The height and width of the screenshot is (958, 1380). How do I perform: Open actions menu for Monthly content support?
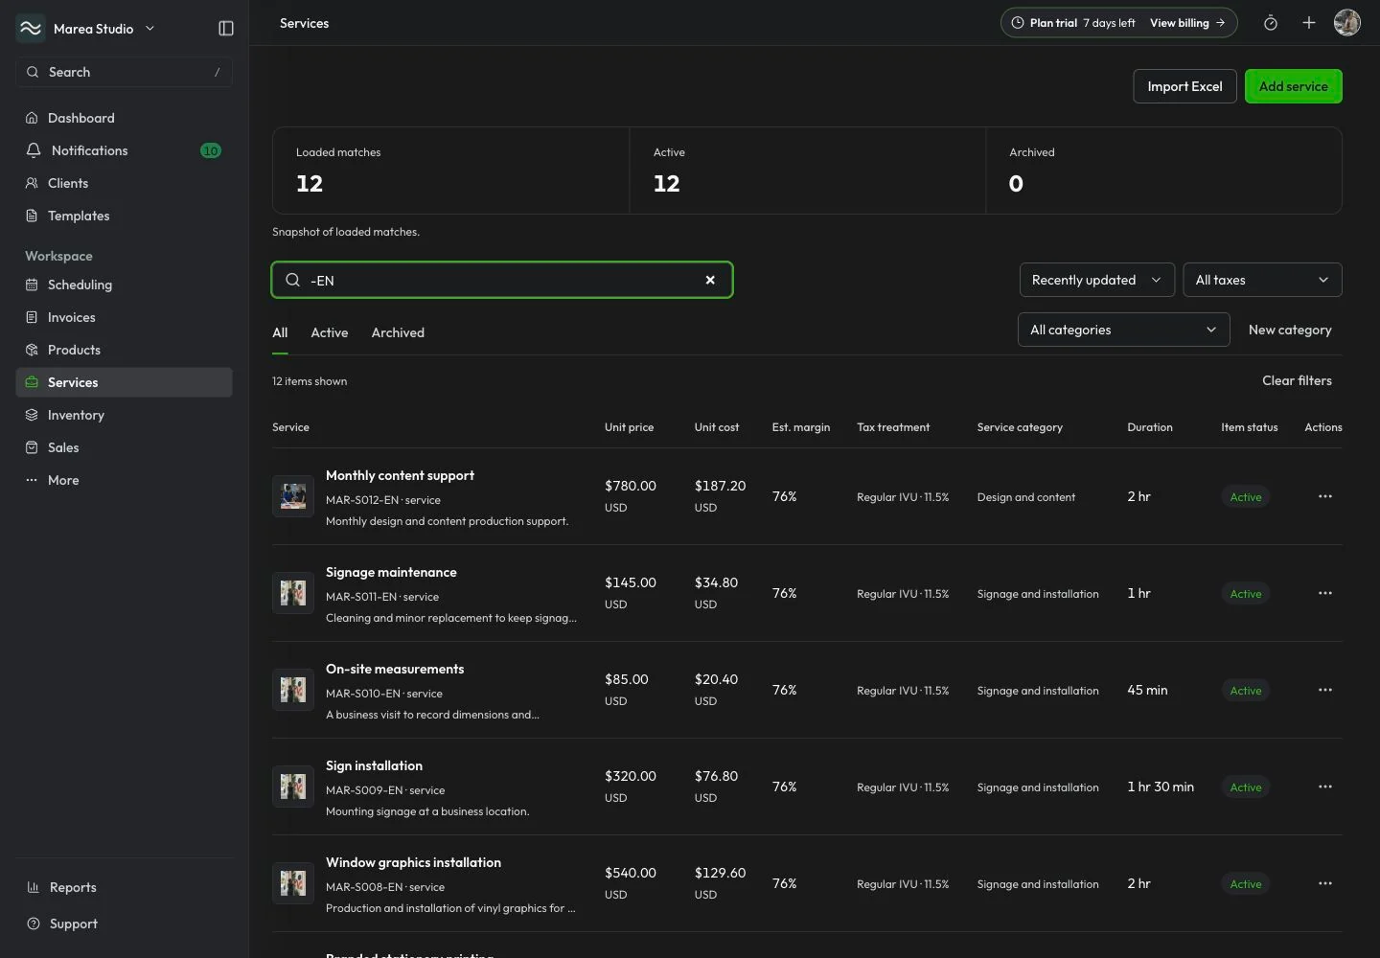(x=1325, y=496)
